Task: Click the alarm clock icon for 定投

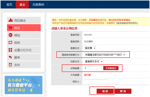Action: (10, 65)
